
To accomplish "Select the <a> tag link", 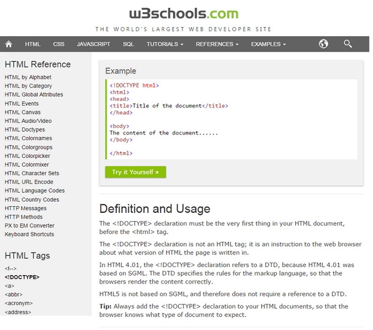I will 9,286.
